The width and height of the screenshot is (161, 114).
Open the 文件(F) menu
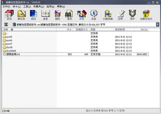[6, 7]
